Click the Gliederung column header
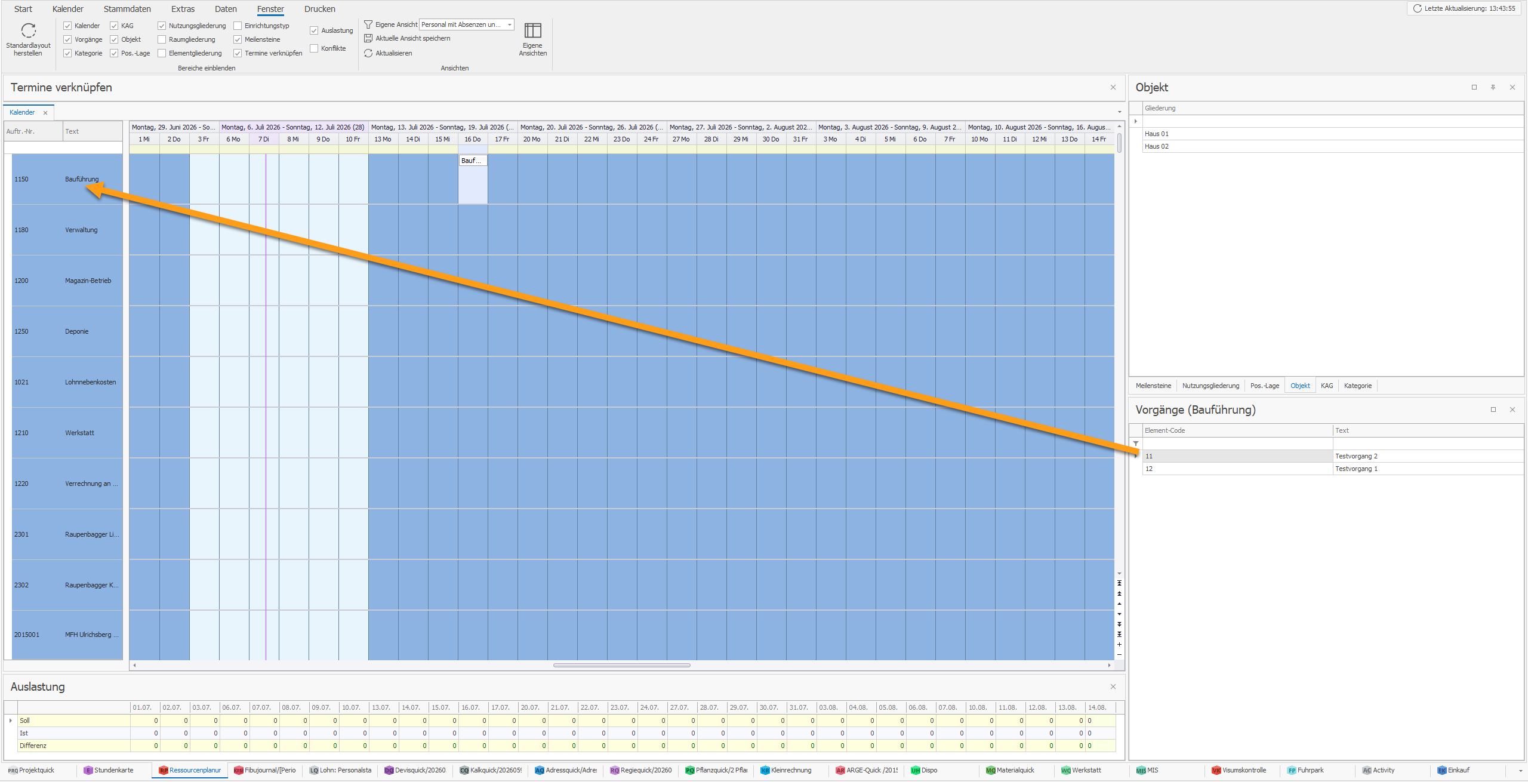This screenshot has width=1528, height=782. 1333,108
